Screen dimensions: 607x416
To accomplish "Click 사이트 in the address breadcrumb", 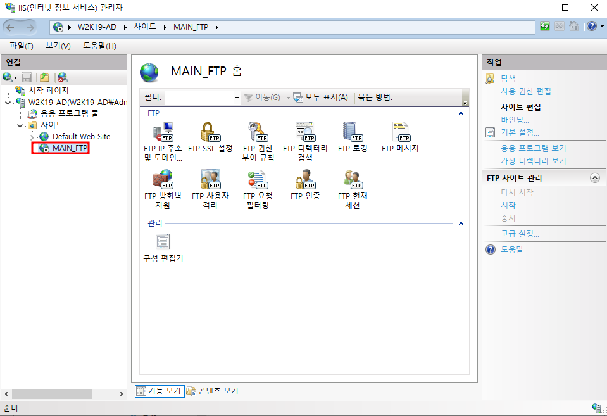I will (x=145, y=27).
